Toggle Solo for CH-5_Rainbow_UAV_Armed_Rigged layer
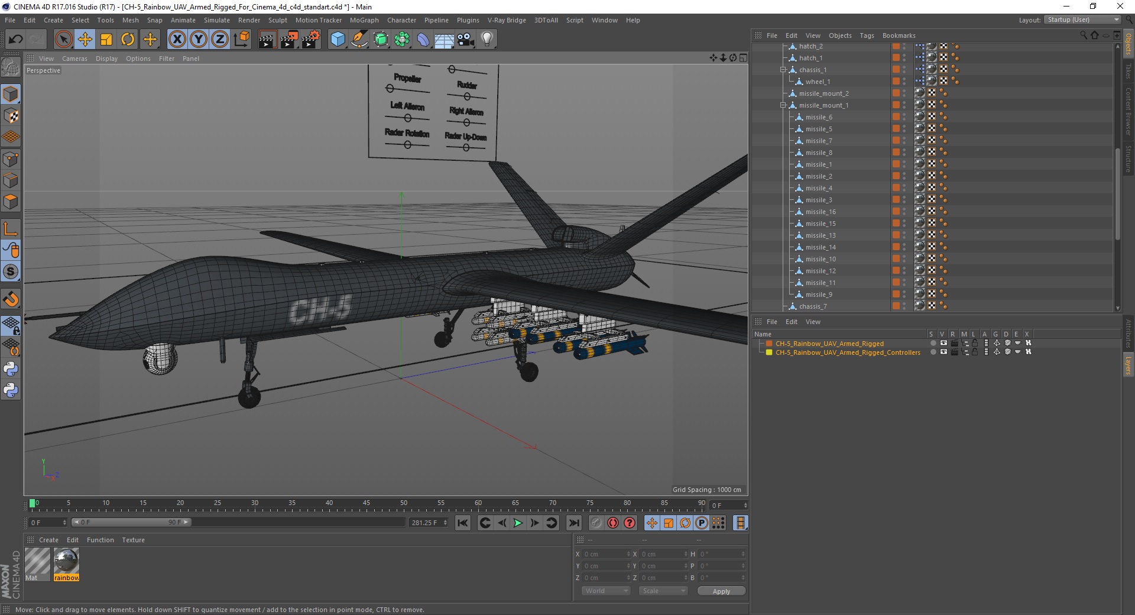Screen dimensions: 1135x615 coord(933,344)
